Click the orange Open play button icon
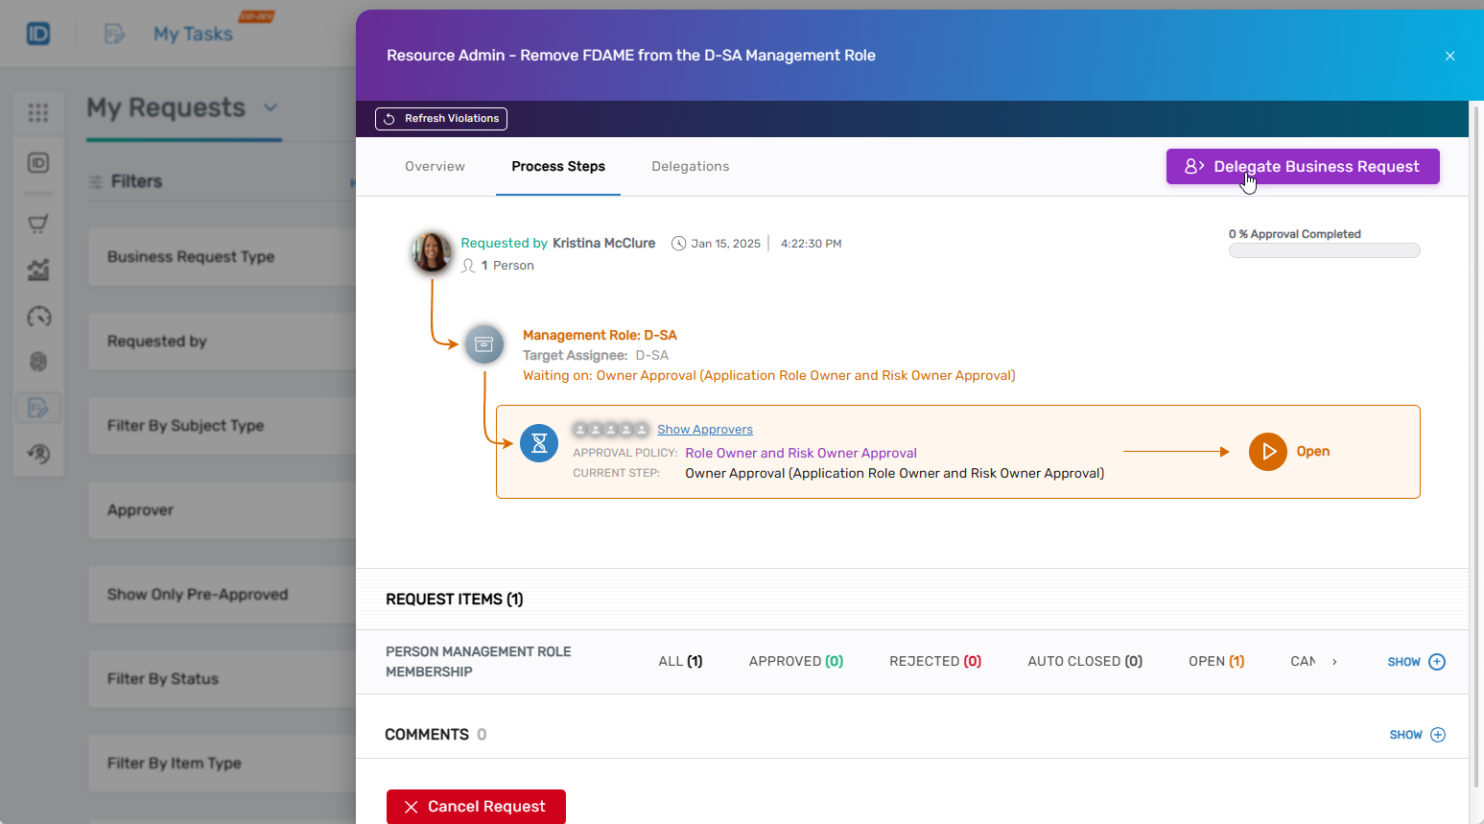The height and width of the screenshot is (824, 1484). [1267, 452]
